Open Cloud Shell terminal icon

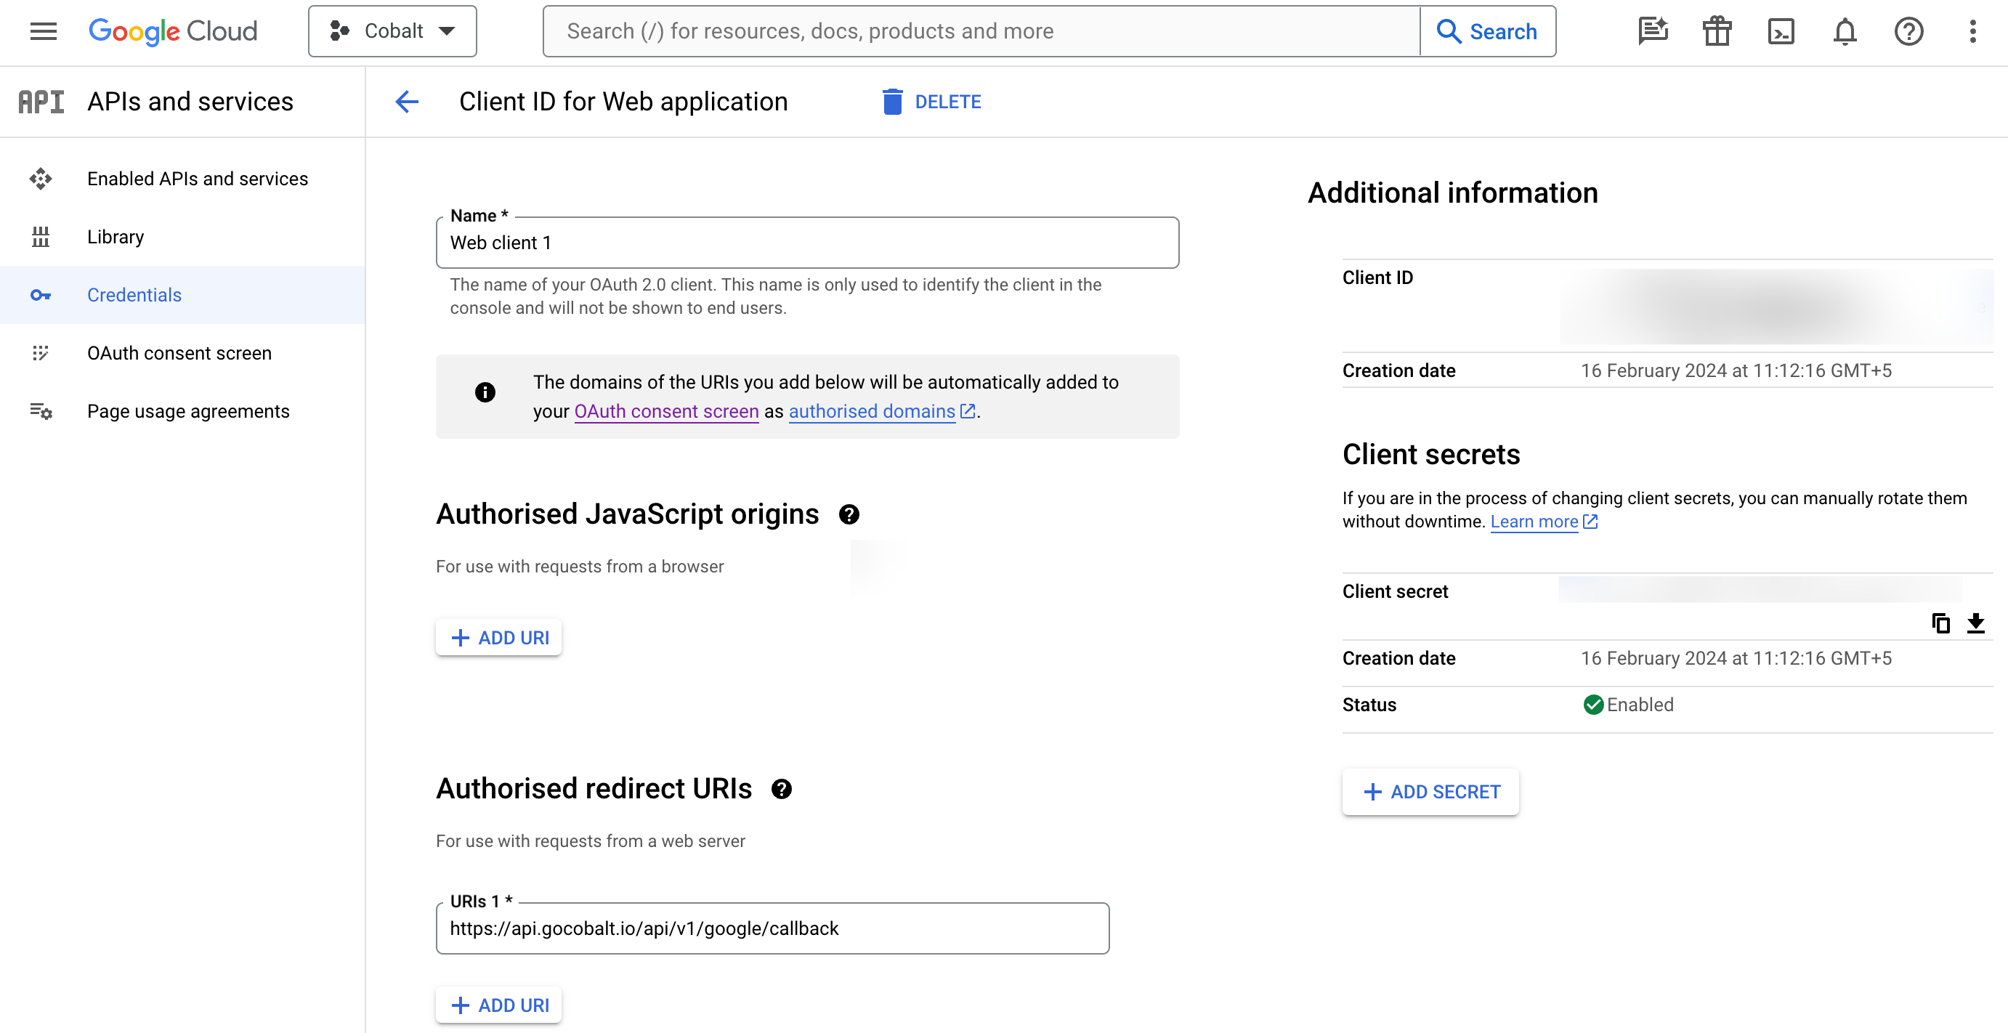click(1781, 31)
